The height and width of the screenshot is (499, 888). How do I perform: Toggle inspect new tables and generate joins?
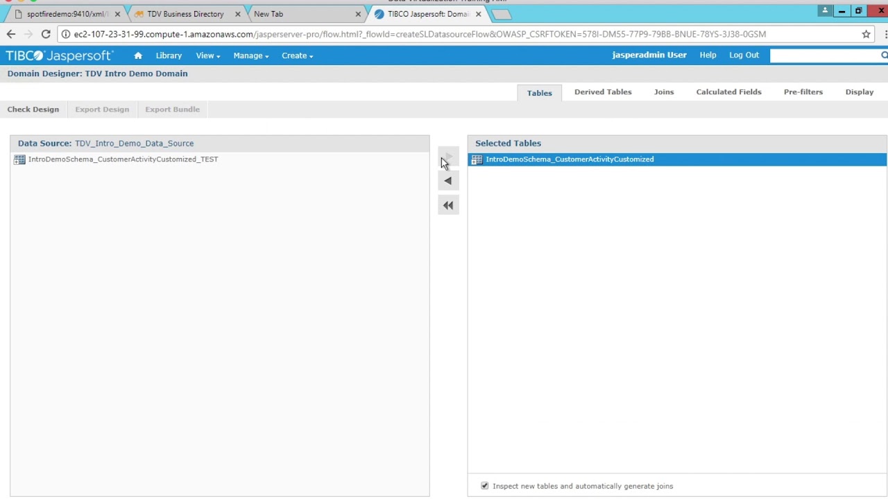[x=485, y=486]
